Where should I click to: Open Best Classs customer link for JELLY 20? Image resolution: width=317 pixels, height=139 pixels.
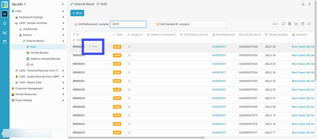pos(303,107)
